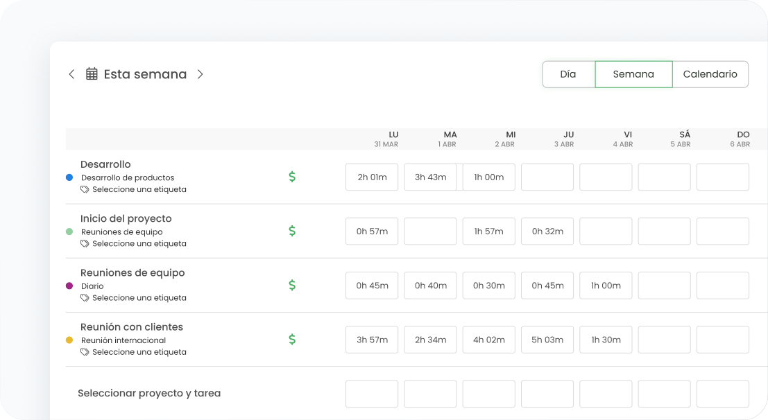Click the yellow color dot for Reunión internacional
This screenshot has height=420, width=768.
pyautogui.click(x=69, y=340)
